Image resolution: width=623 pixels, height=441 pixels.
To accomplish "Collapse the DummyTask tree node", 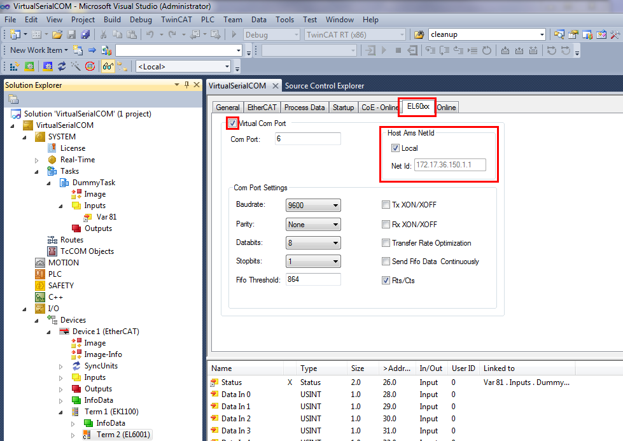I will (x=49, y=183).
